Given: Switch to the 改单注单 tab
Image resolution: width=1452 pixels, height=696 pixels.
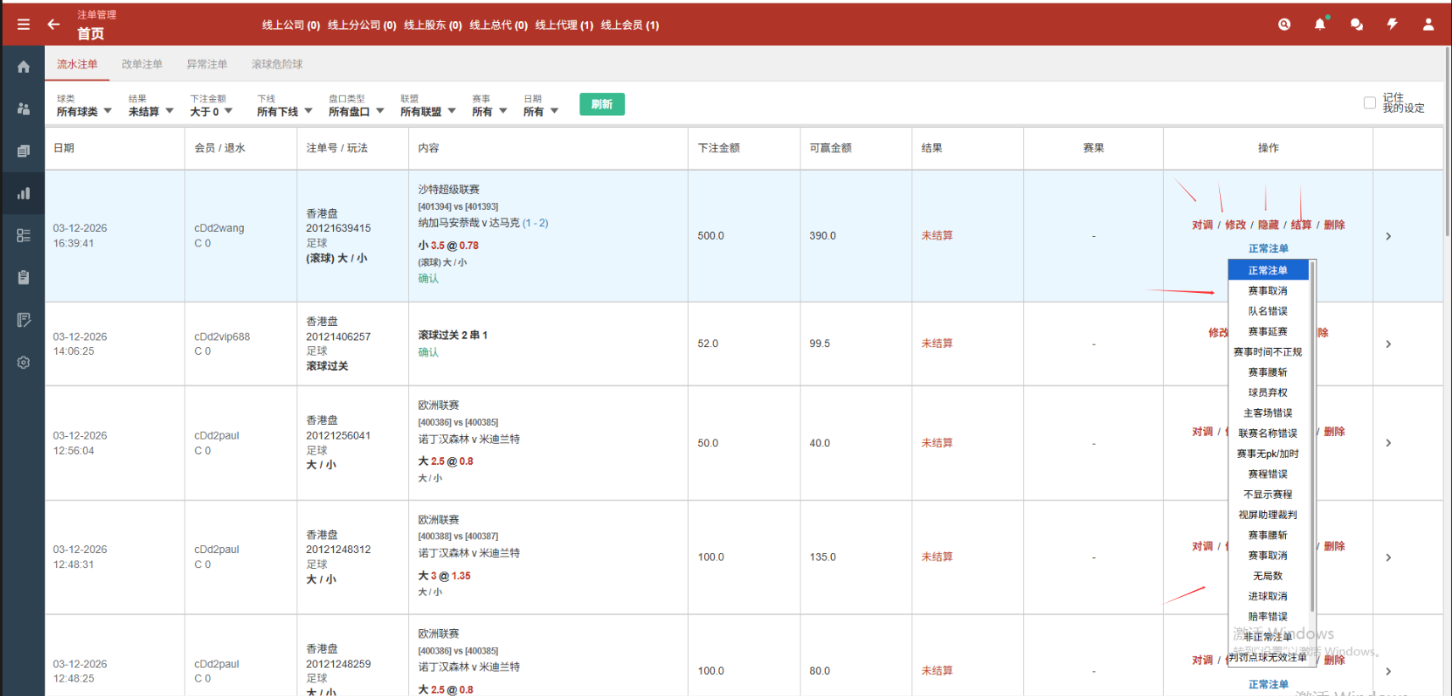Looking at the screenshot, I should coord(141,64).
